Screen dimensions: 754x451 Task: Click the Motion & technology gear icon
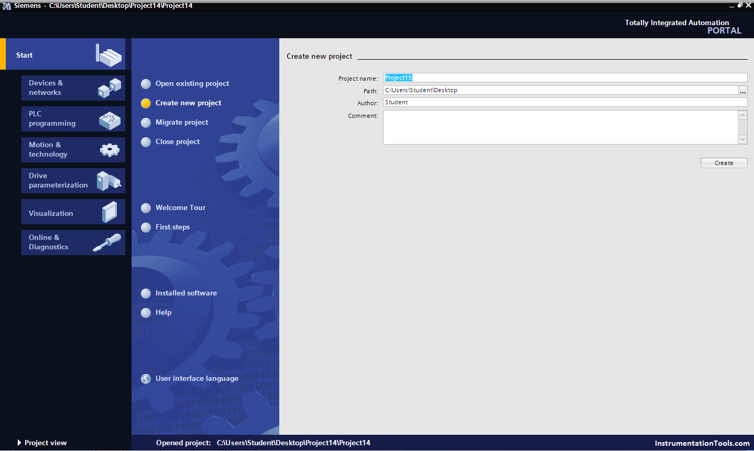tap(110, 150)
